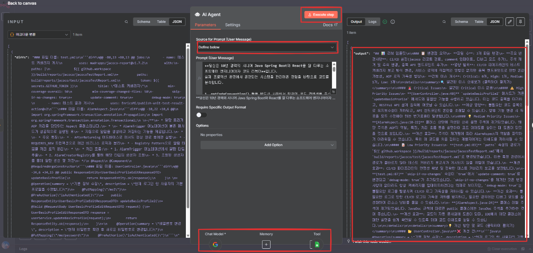The width and height of the screenshot is (533, 253).
Task: Show input as JSON
Action: (177, 22)
